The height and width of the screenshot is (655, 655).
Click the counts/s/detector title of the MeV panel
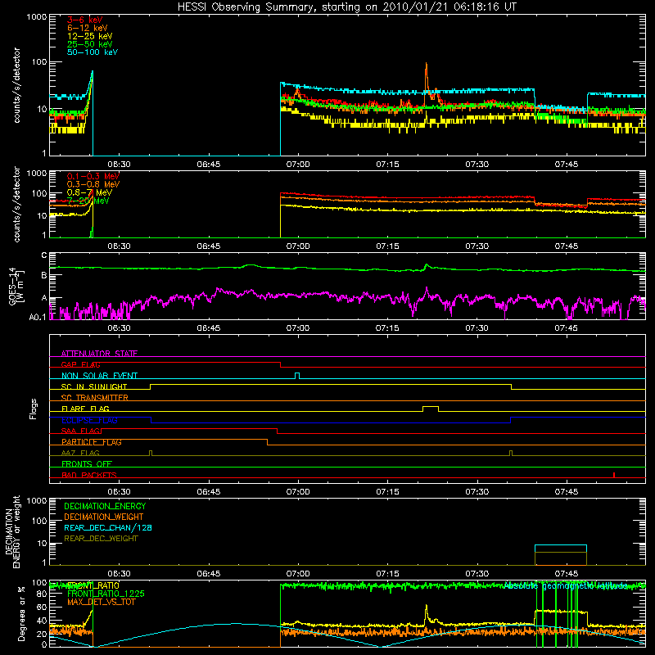[x=16, y=204]
